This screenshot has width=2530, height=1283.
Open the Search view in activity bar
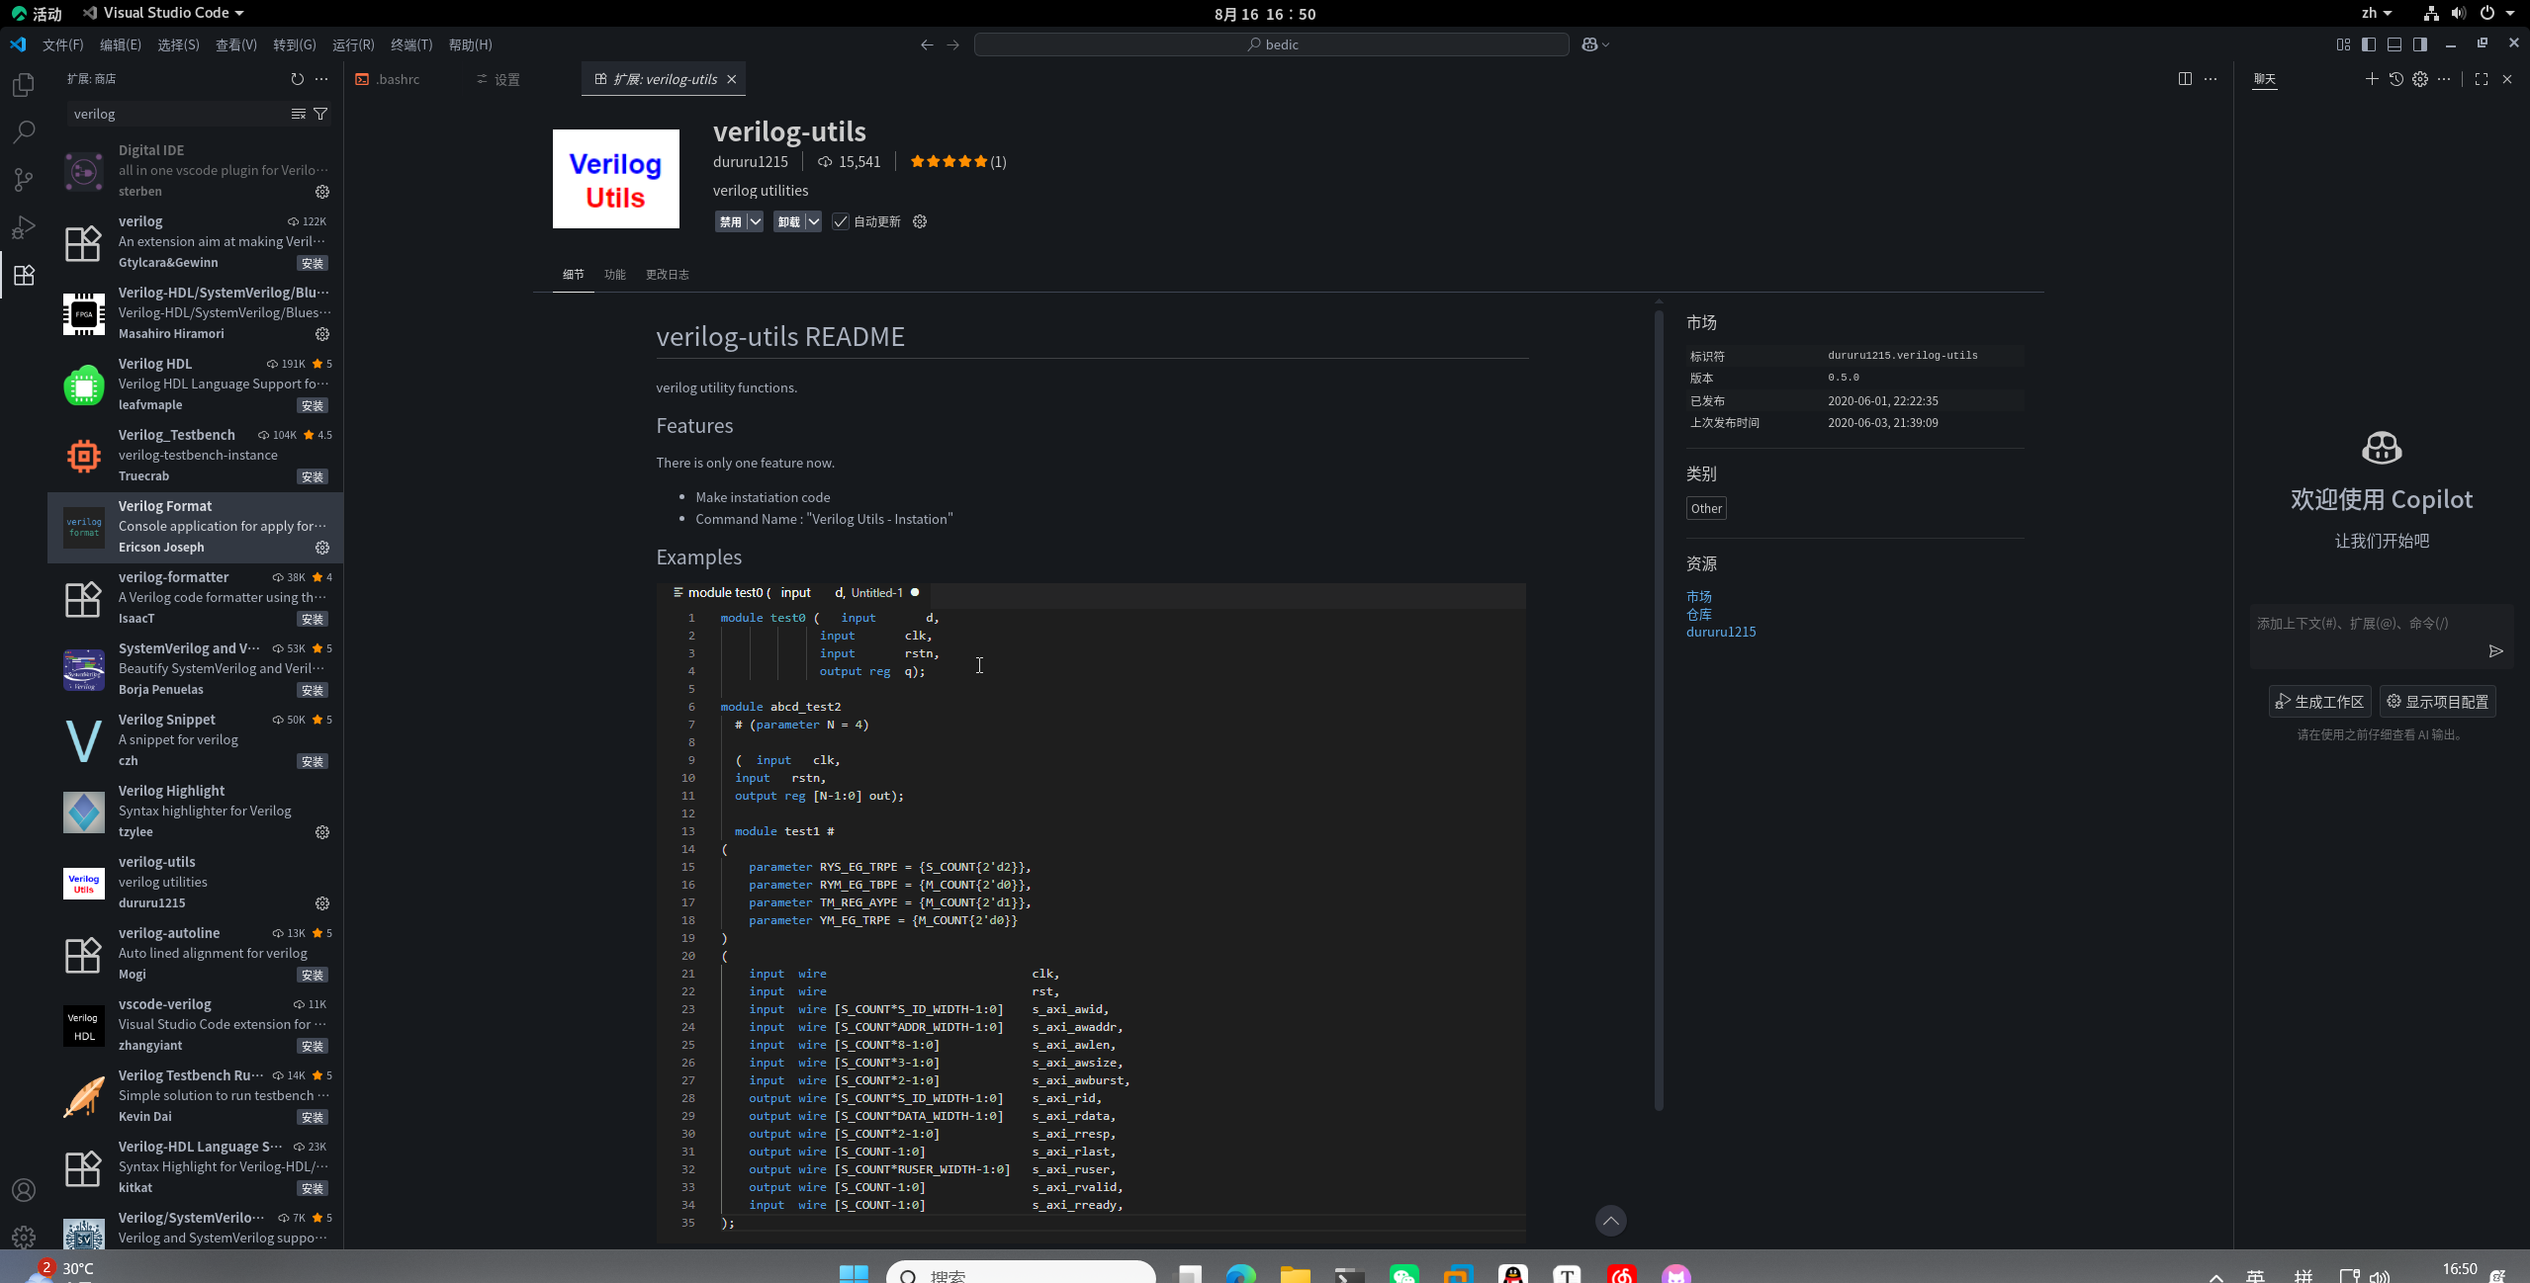click(24, 131)
